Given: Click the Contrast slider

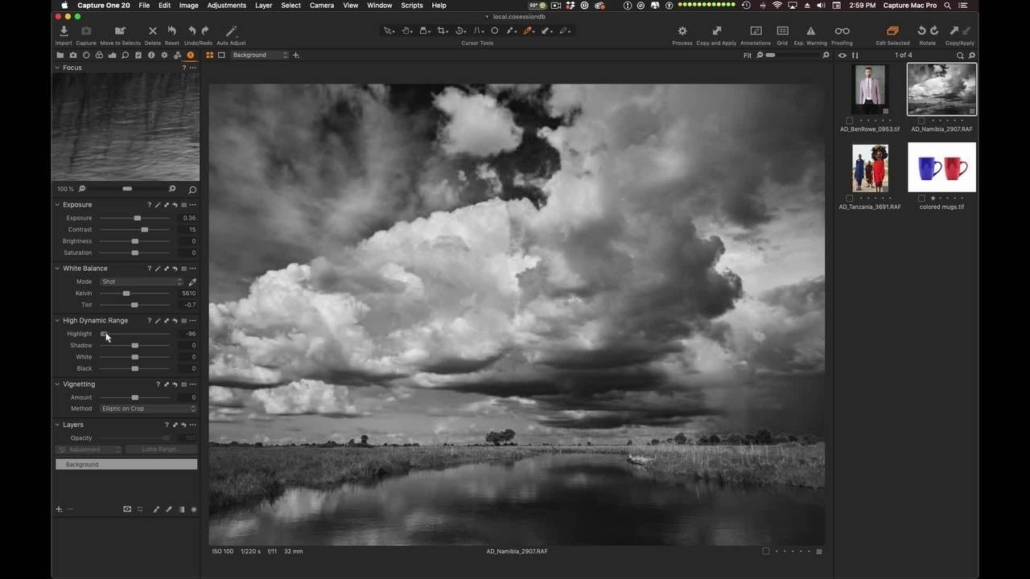Looking at the screenshot, I should coord(135,230).
